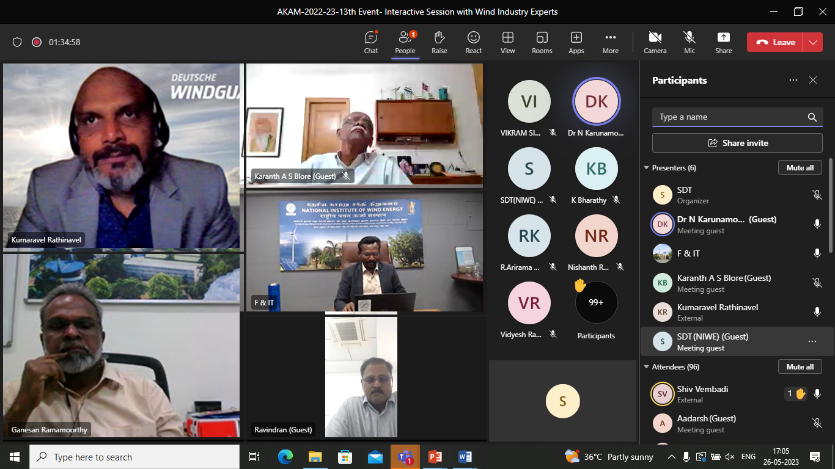Open PowerPoint from the Windows taskbar

pyautogui.click(x=435, y=457)
